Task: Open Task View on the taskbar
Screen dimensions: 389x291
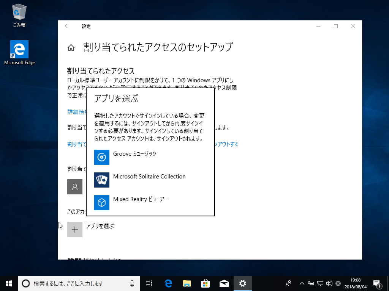Action: pyautogui.click(x=149, y=283)
